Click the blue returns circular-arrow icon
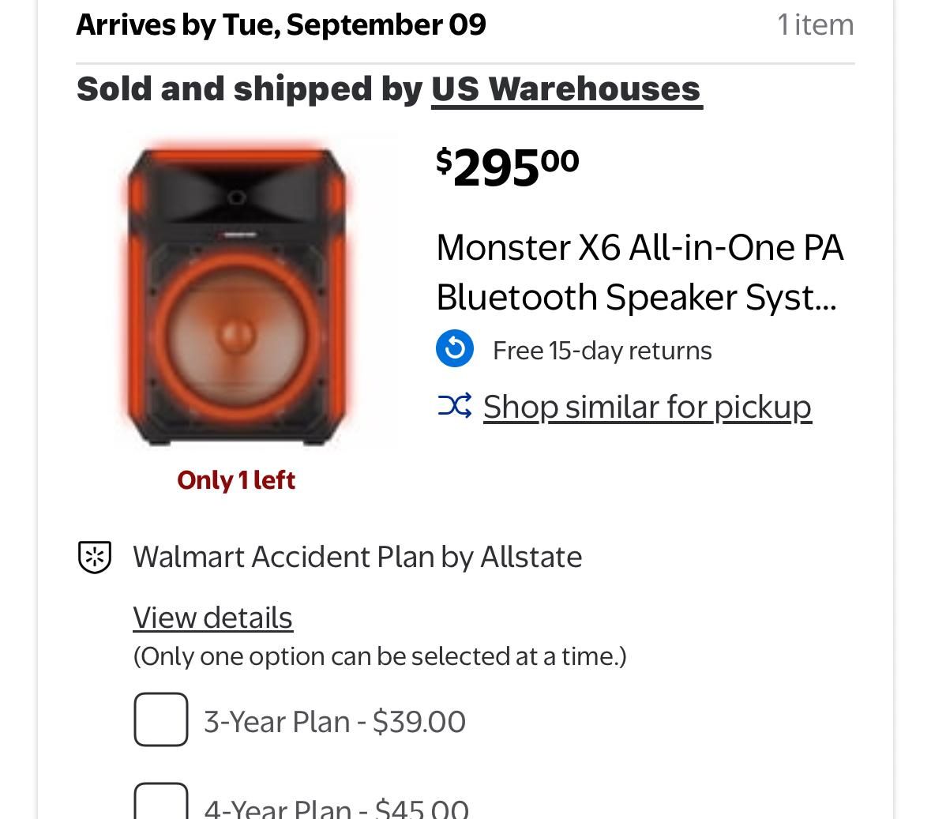Image resolution: width=931 pixels, height=819 pixels. pos(455,349)
